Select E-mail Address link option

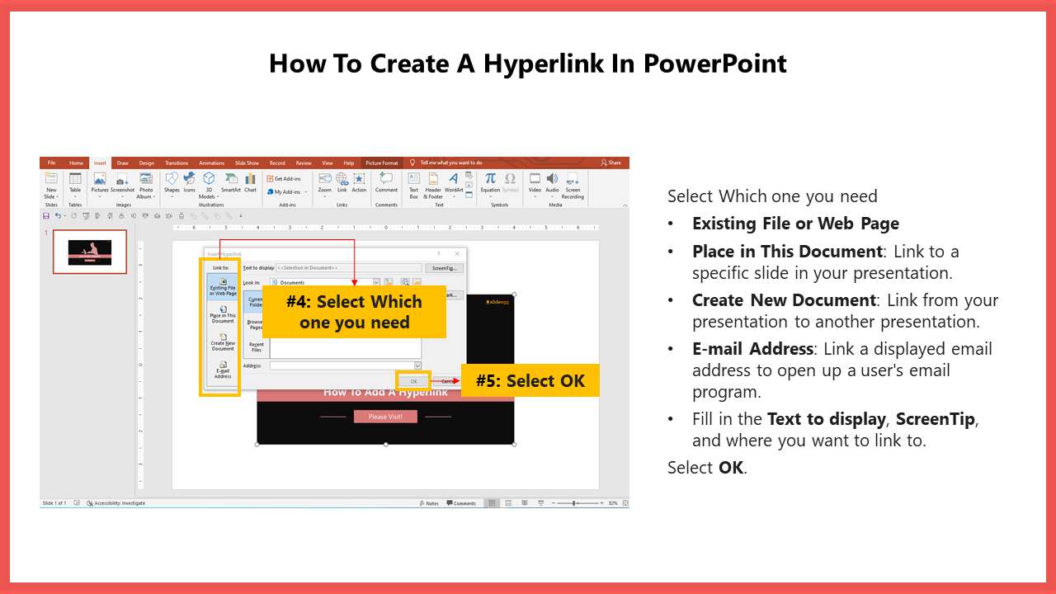[223, 369]
